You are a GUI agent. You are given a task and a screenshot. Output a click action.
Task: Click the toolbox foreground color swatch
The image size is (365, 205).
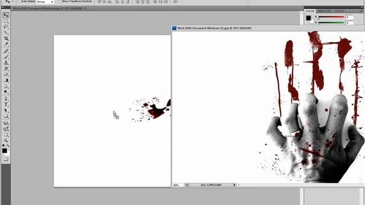click(5, 151)
